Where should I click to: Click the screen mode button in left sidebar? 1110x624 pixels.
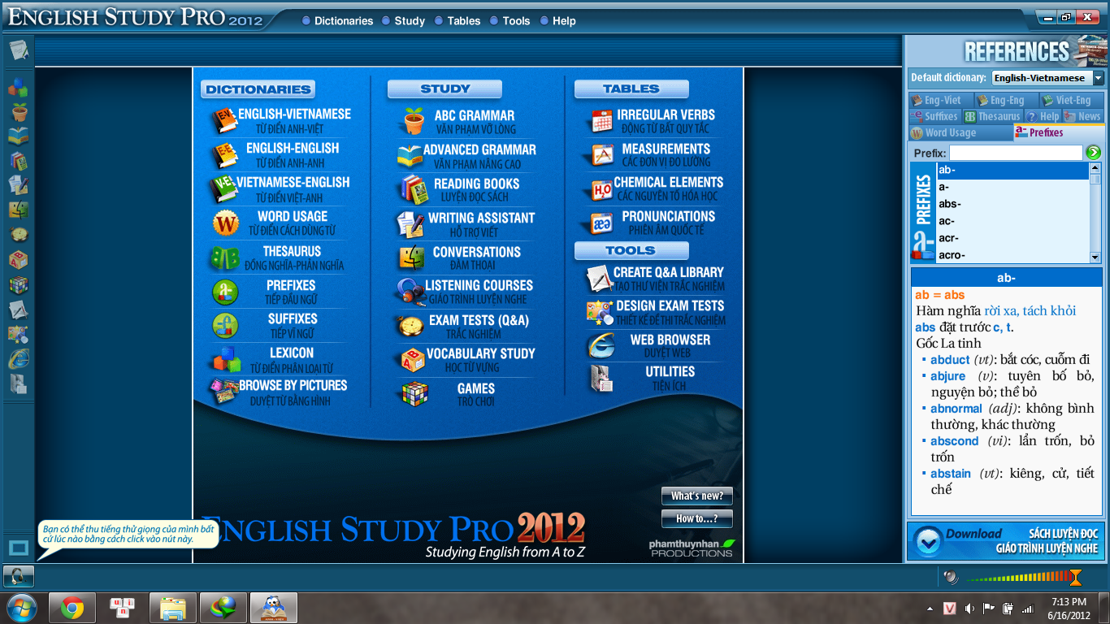tap(18, 547)
